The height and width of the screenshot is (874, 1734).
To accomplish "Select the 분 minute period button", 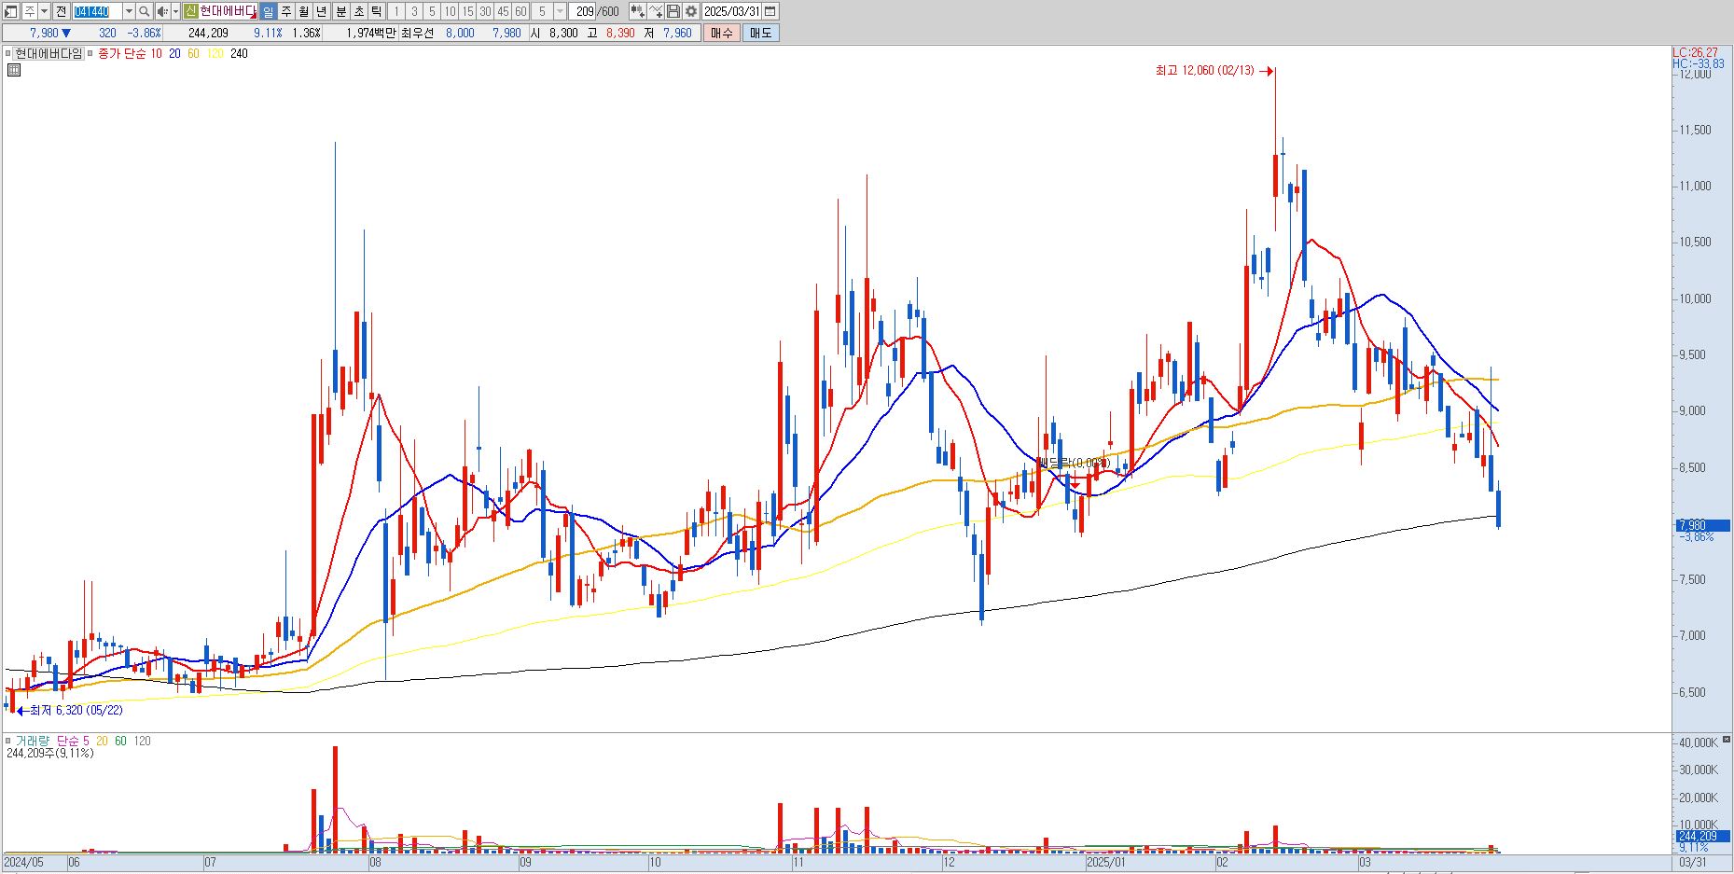I will pyautogui.click(x=340, y=11).
